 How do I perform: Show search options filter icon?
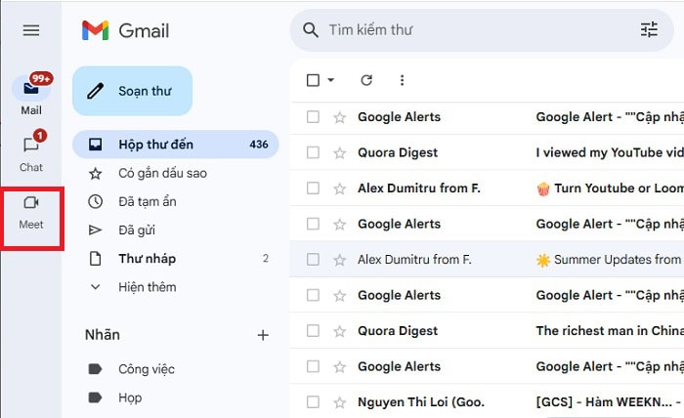click(649, 30)
